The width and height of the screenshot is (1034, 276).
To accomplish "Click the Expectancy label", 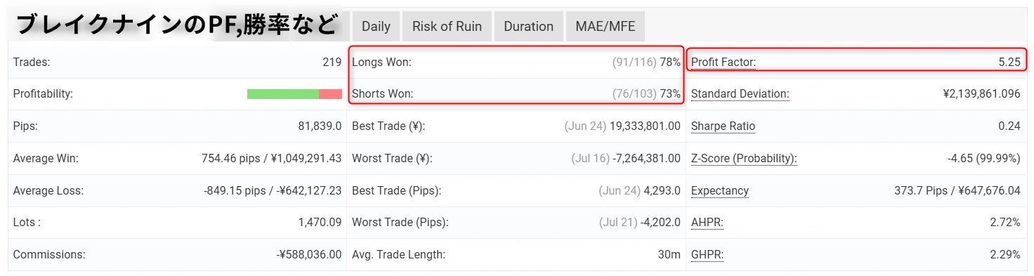I will 720,191.
